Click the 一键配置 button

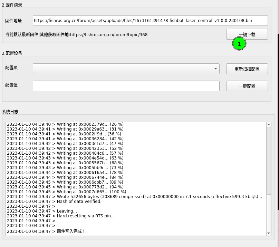(x=247, y=86)
